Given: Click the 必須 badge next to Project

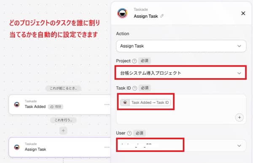Looking at the screenshot, I should coord(144,61).
